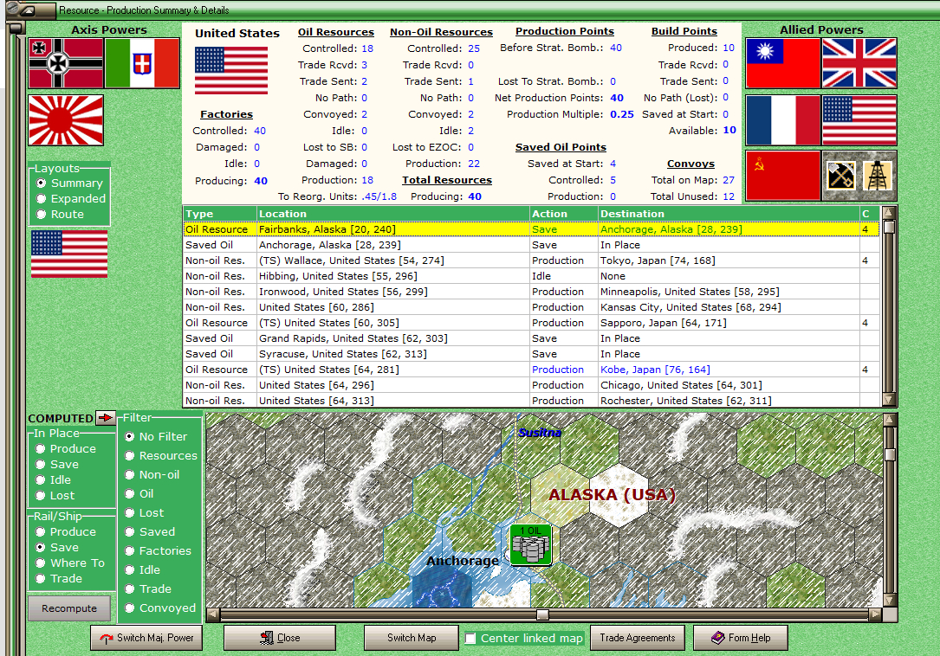This screenshot has width=940, height=656.
Task: Select the United Kingdom flag under Allied Powers
Action: pyautogui.click(x=859, y=63)
